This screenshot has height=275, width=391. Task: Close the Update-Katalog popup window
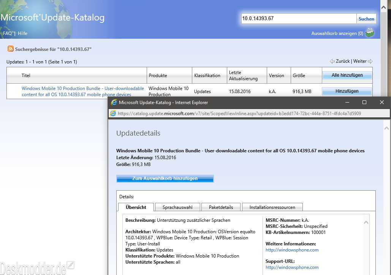pyautogui.click(x=382, y=102)
